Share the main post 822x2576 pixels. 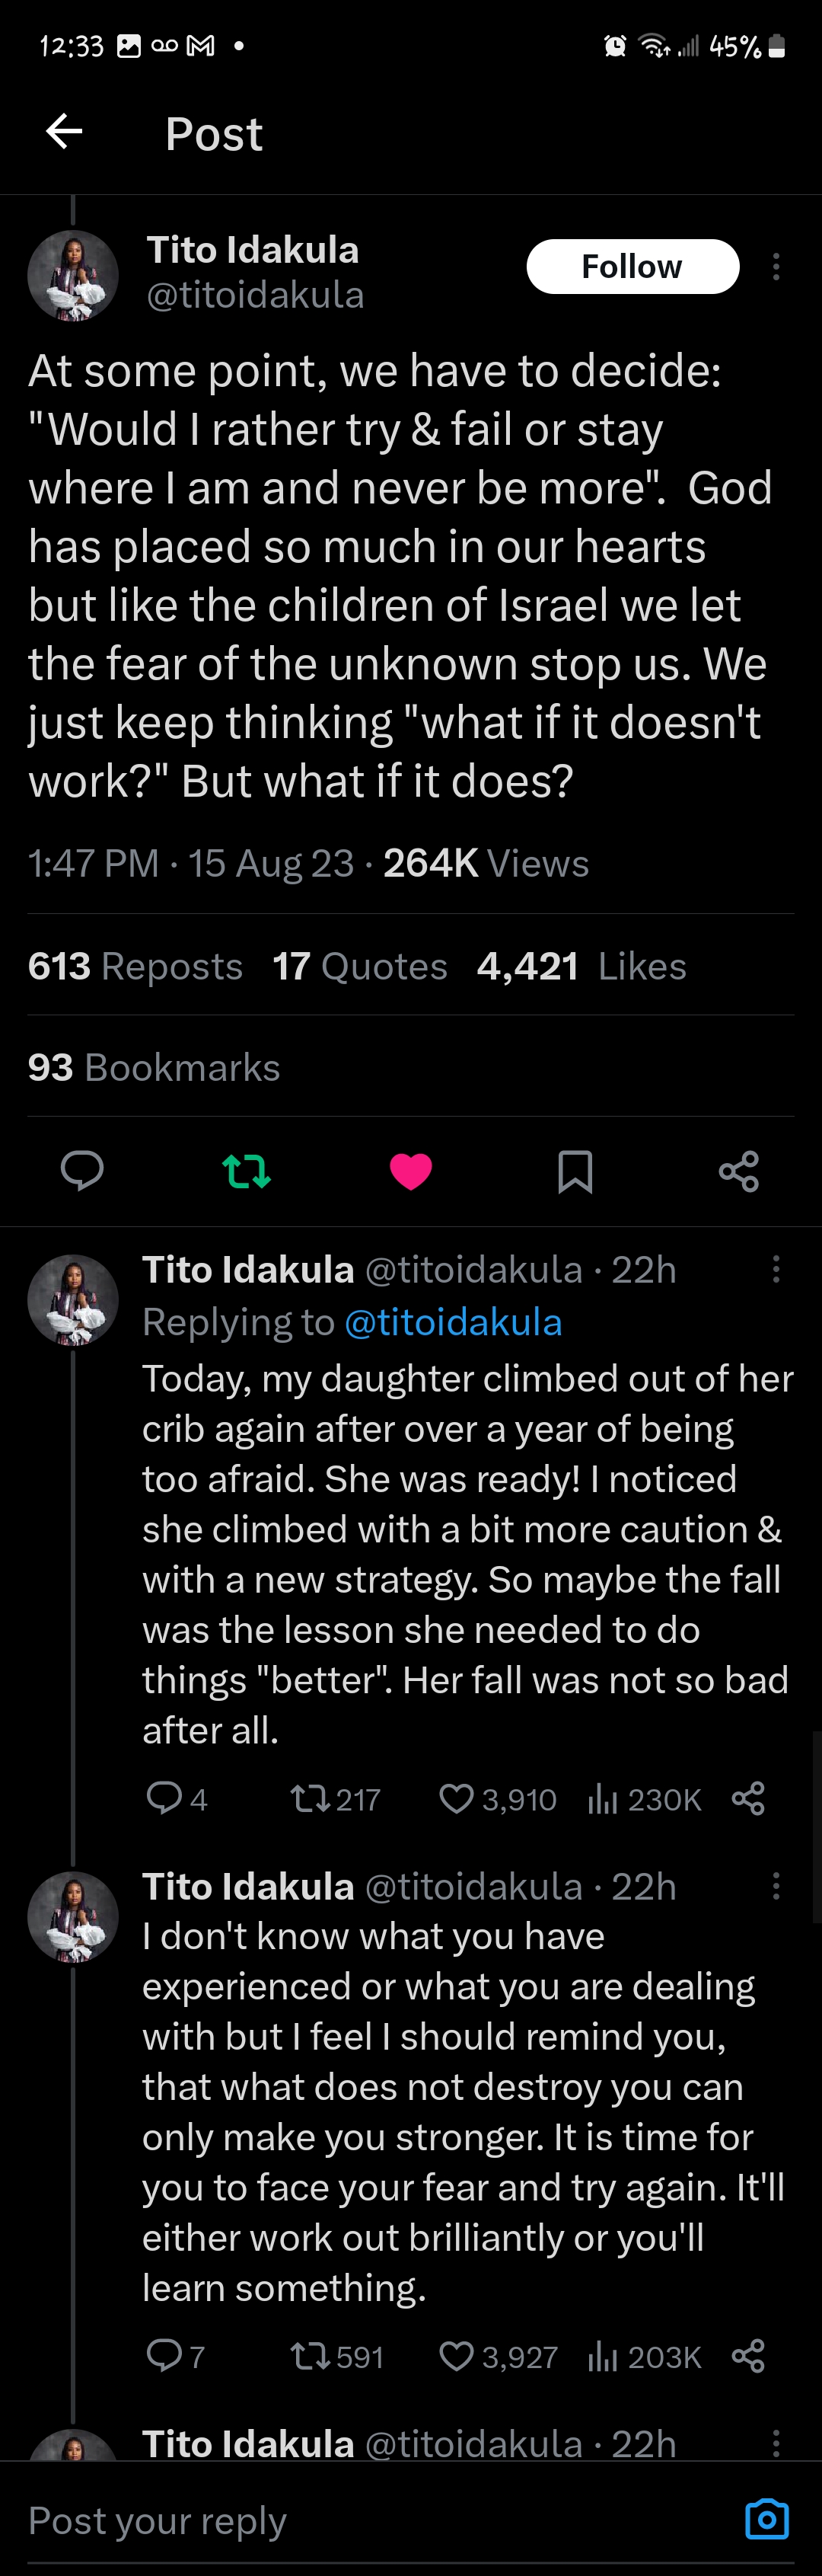coord(739,1171)
